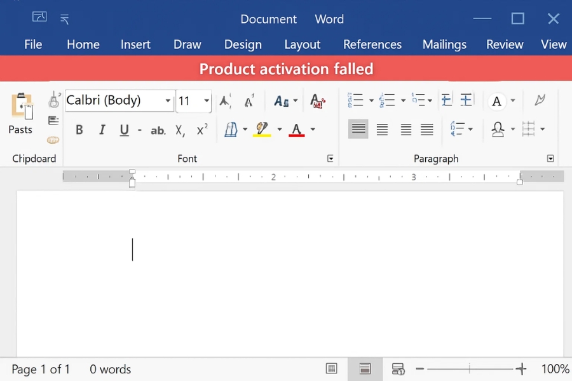572x381 pixels.
Task: Open Line Spacing dropdown arrow
Action: 470,129
